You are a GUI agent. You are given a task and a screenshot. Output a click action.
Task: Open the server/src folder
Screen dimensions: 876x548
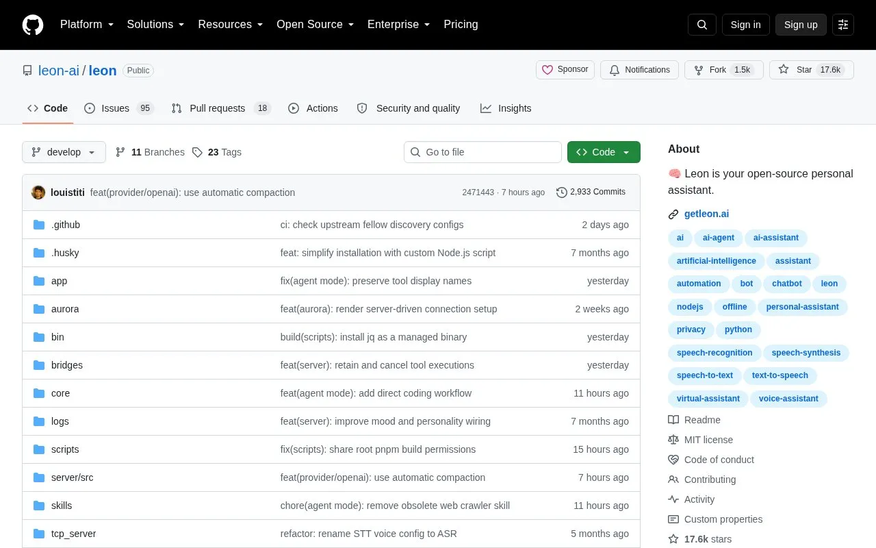tap(72, 477)
